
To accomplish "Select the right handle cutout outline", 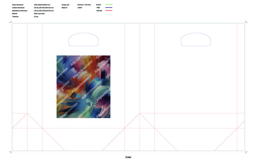I will pyautogui.click(x=196, y=39).
